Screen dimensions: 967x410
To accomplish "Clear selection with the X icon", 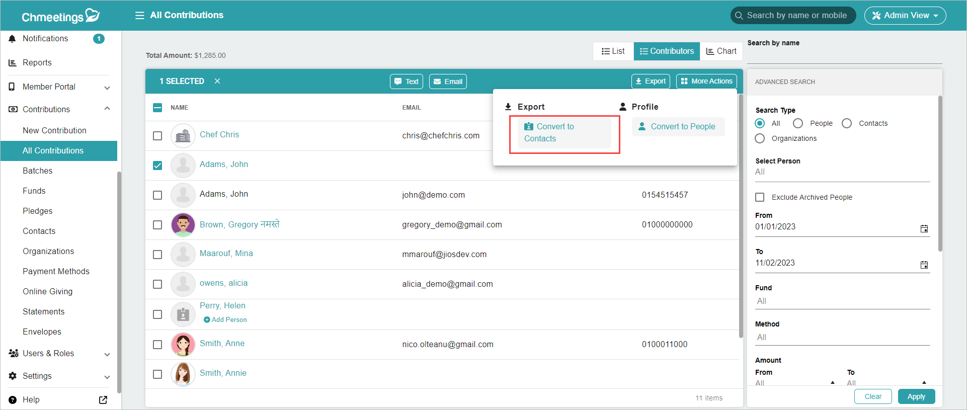I will (217, 81).
